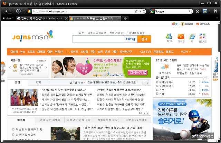This screenshot has width=221, height=143.
Task: Run the search with the magnifier icon
Action: pyautogui.click(x=190, y=11)
